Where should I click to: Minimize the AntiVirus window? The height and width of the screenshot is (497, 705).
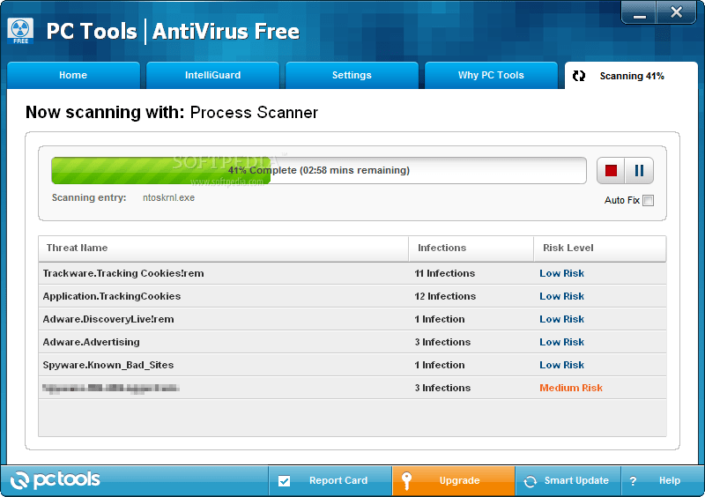pos(639,13)
